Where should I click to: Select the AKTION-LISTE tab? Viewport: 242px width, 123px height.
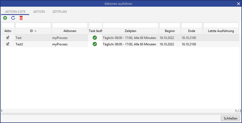(15, 12)
